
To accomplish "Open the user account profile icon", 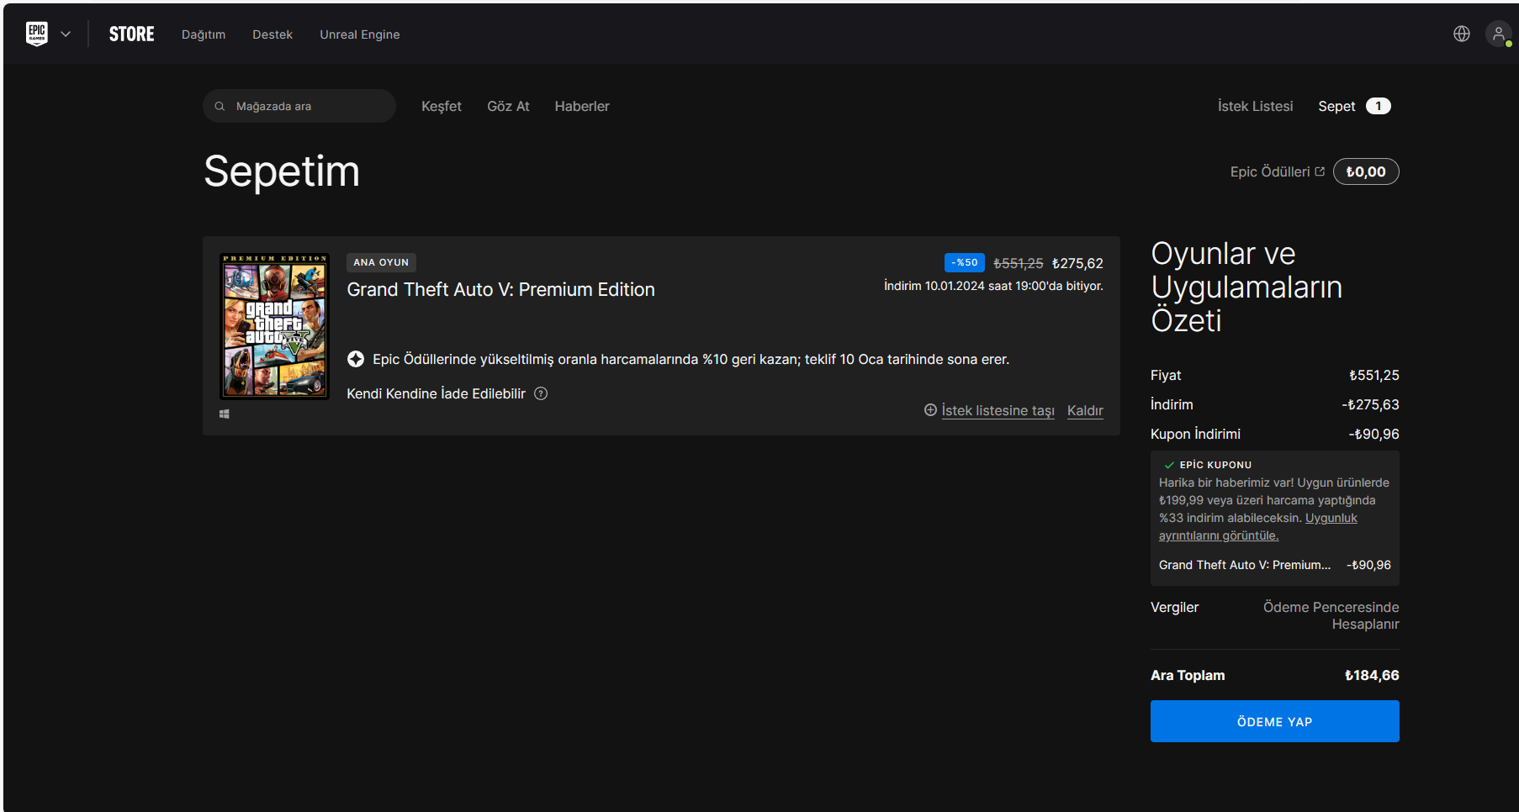I will [1498, 34].
